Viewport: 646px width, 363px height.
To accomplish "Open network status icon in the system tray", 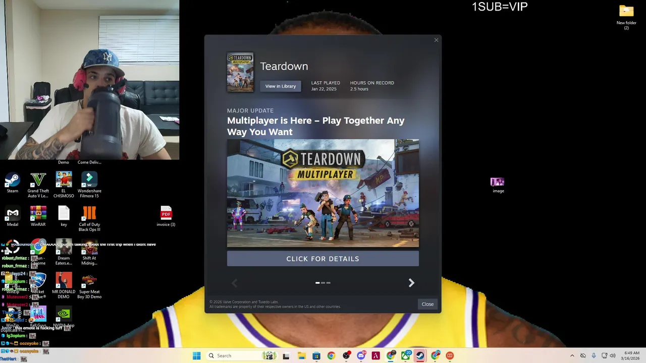I will pos(604,355).
